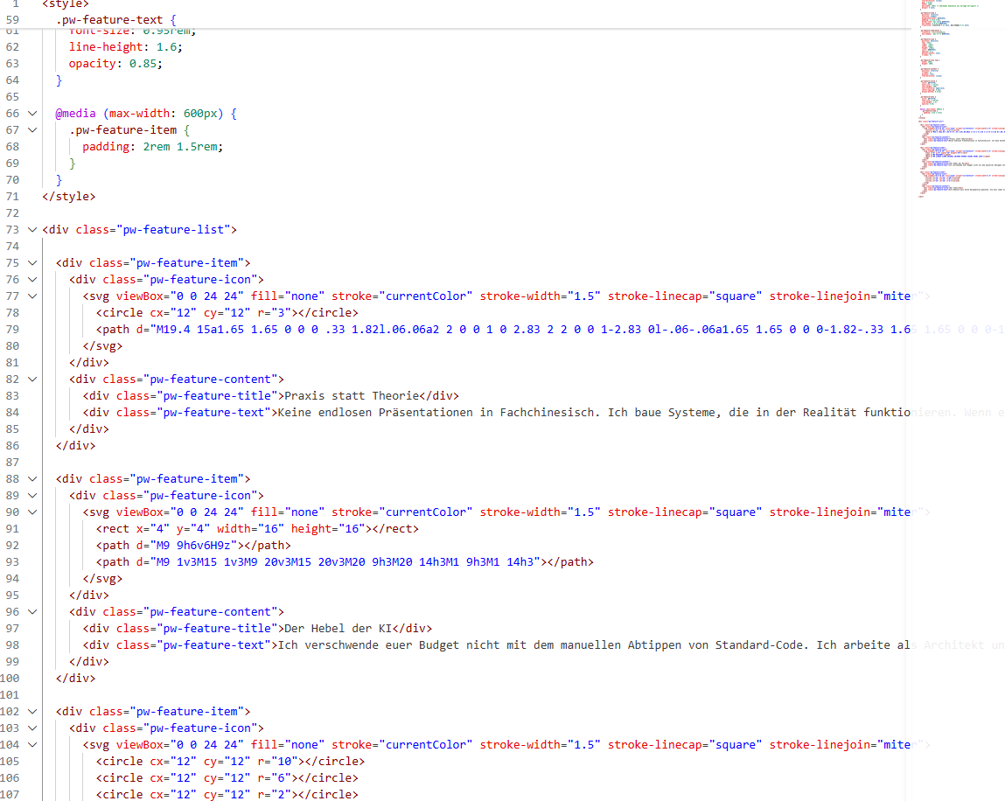Collapse the @media block on line 66
Image resolution: width=1005 pixels, height=801 pixels.
click(32, 114)
